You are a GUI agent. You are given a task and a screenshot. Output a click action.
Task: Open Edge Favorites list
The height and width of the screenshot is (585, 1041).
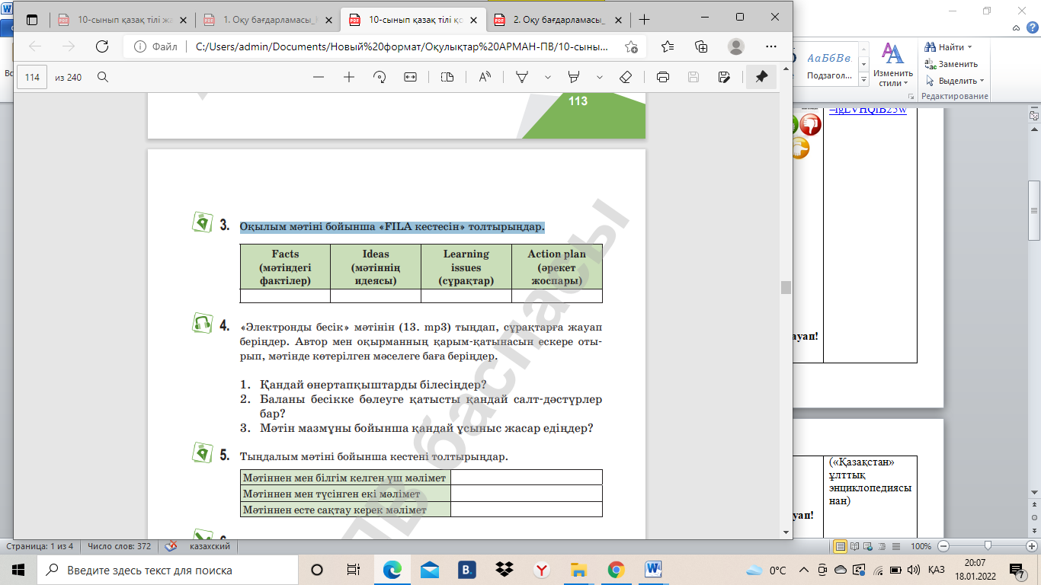tap(668, 46)
